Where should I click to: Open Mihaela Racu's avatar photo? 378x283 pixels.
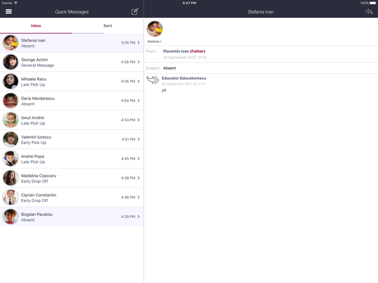10,81
